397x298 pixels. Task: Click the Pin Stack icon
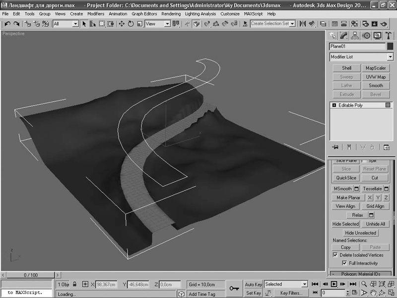pos(335,147)
